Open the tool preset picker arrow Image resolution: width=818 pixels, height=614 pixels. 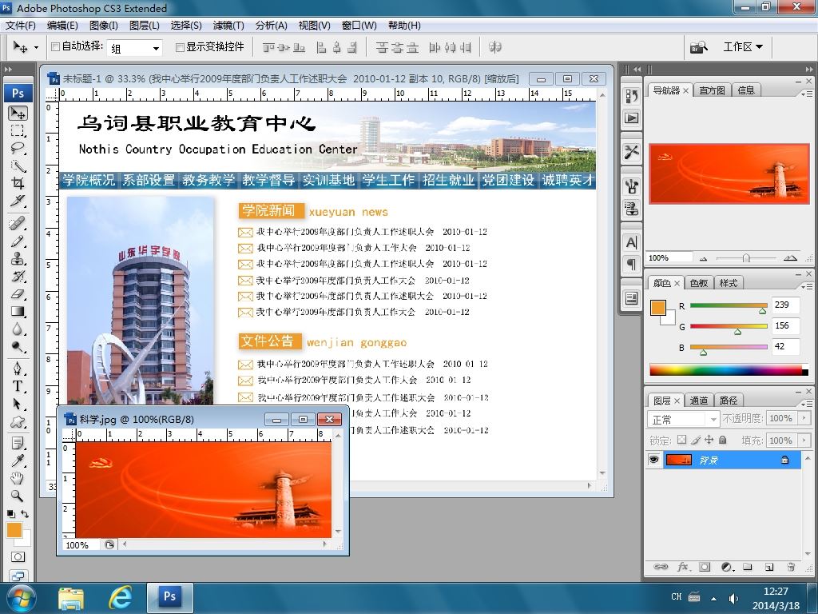[x=36, y=47]
